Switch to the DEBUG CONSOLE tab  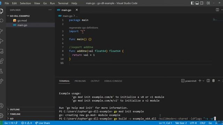[x=113, y=81]
